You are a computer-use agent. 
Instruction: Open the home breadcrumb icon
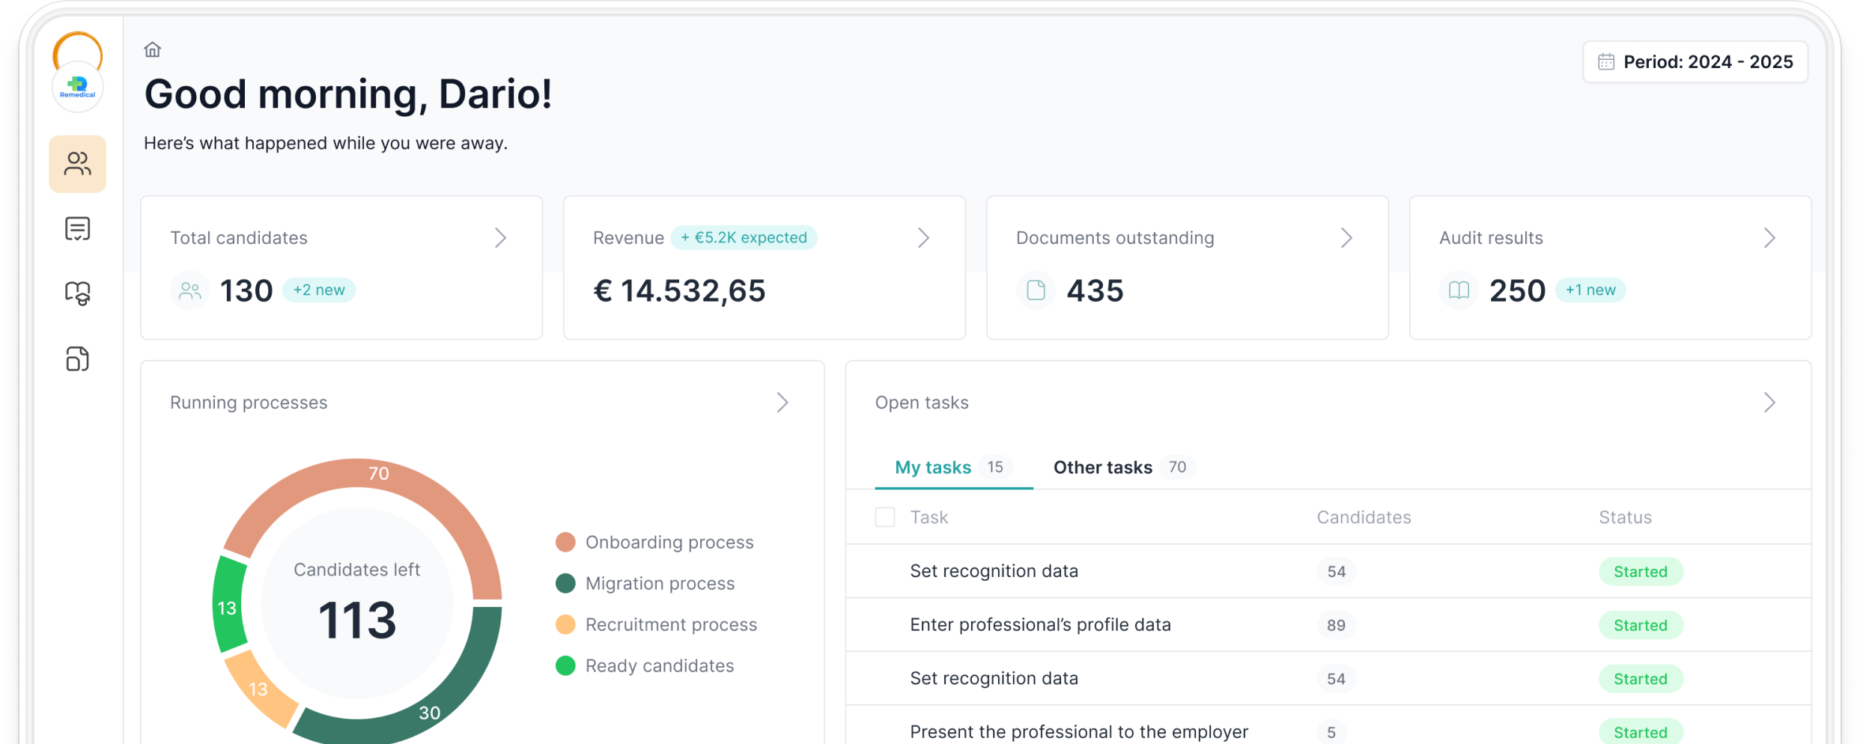(x=153, y=49)
